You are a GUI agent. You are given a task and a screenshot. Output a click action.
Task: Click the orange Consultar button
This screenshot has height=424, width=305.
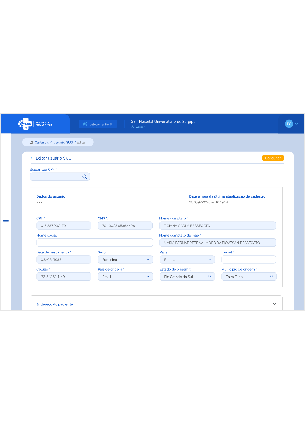(273, 158)
